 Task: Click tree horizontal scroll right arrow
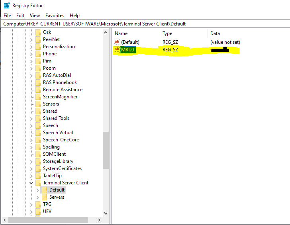point(99,220)
